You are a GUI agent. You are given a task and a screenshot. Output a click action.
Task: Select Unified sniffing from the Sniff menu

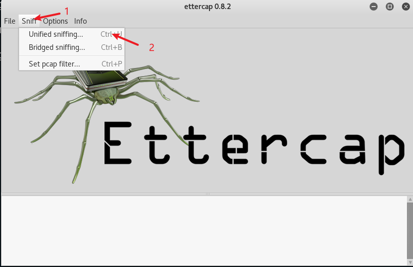56,34
